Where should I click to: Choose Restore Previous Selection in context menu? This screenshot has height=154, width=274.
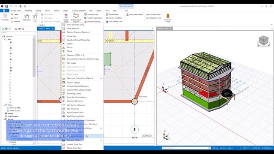(82, 32)
